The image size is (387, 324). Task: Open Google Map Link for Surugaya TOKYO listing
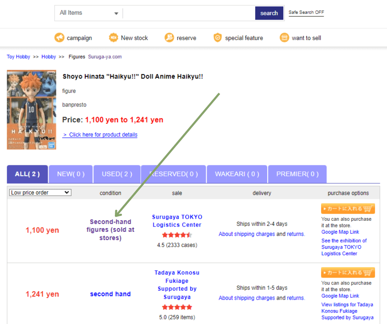[340, 232]
